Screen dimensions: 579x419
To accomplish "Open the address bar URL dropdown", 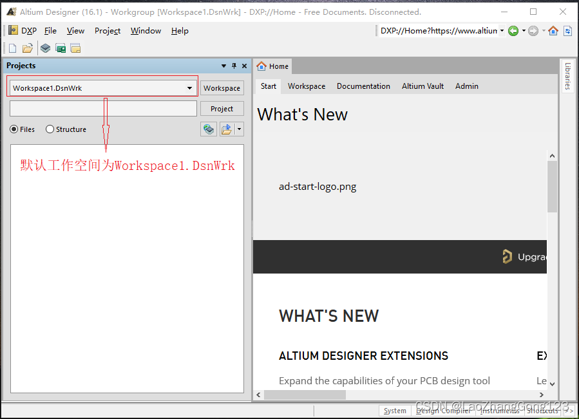I will (x=502, y=31).
